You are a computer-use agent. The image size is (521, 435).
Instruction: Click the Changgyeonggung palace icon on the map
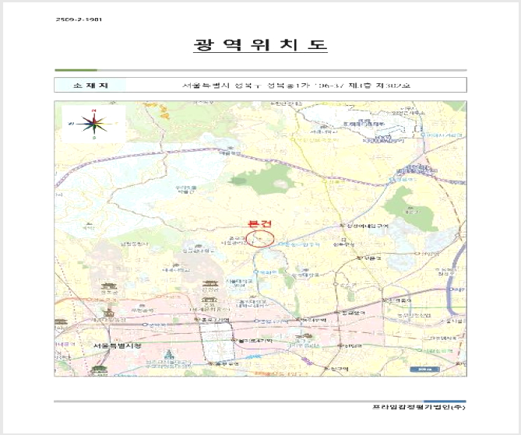210,283
